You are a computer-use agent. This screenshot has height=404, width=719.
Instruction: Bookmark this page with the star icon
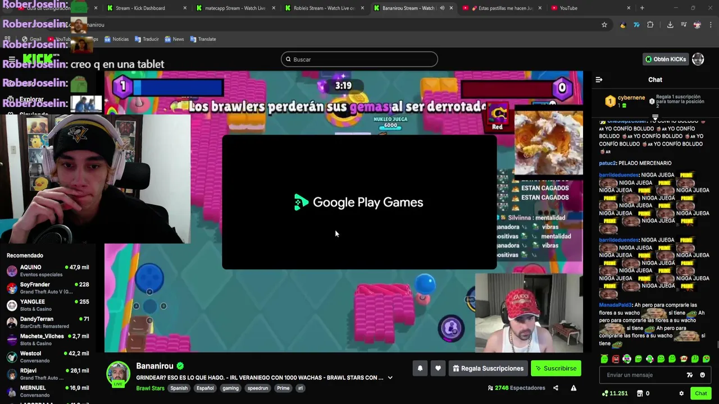[604, 25]
